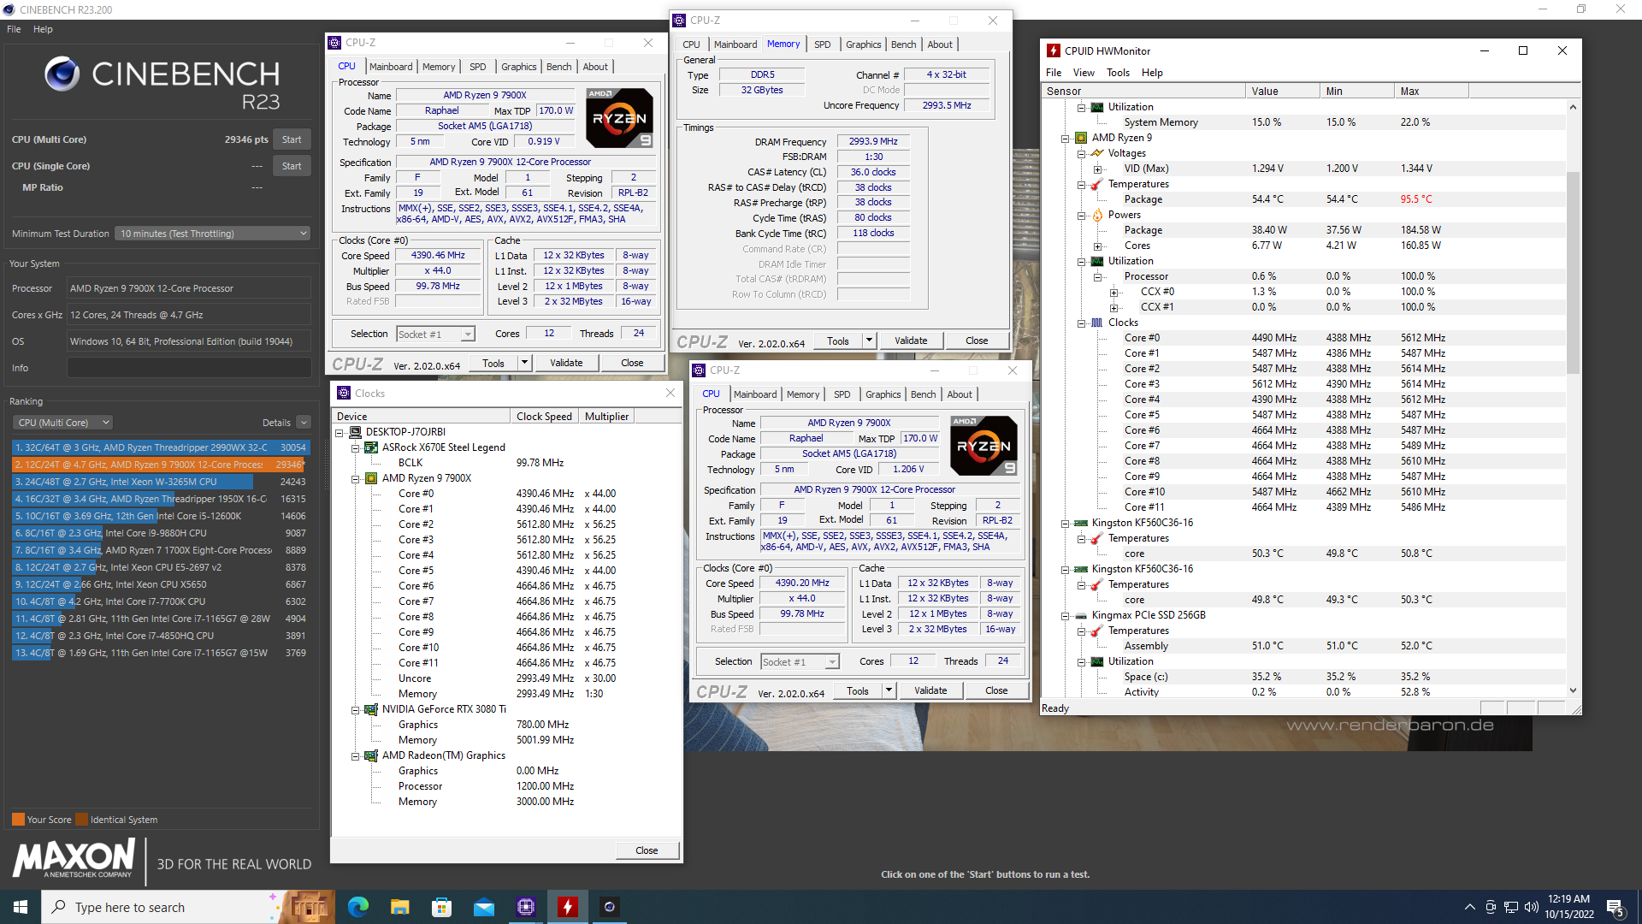Click the NVIDIA GeForce RTX 3080 Ti icon
Viewport: 1642px width, 924px height.
click(x=371, y=709)
